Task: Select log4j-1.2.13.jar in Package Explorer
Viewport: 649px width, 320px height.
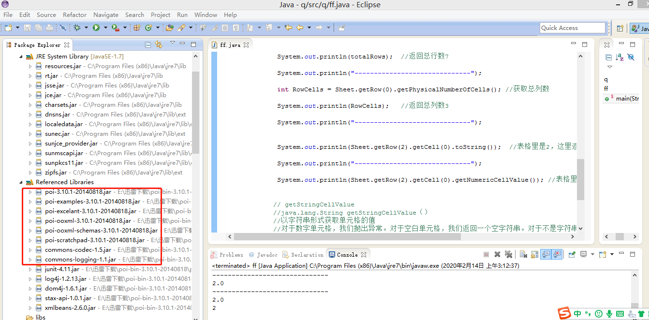Action: (66, 279)
